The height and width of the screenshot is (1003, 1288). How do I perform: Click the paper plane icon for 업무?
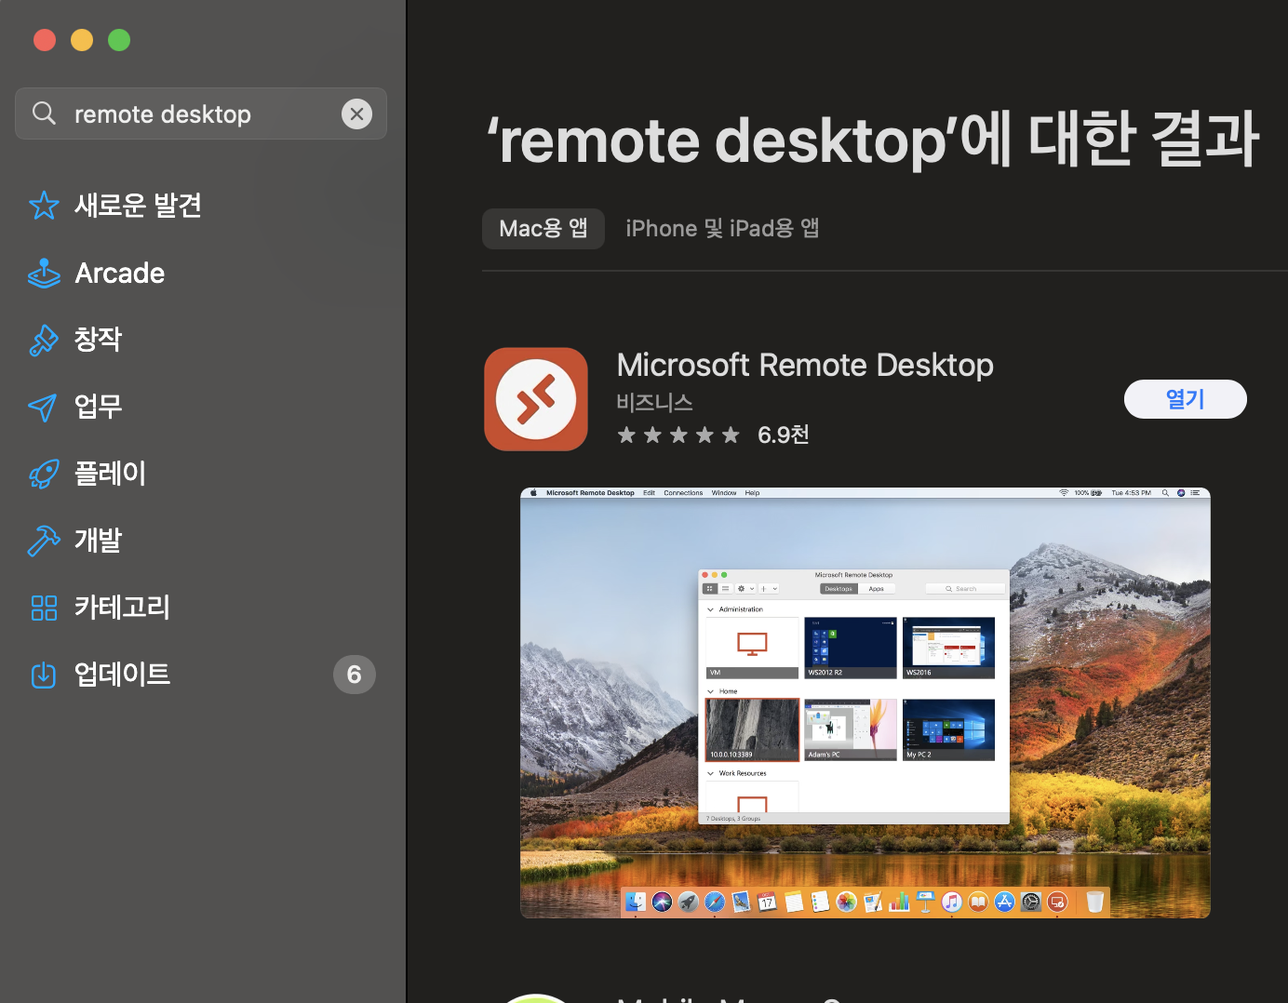43,407
